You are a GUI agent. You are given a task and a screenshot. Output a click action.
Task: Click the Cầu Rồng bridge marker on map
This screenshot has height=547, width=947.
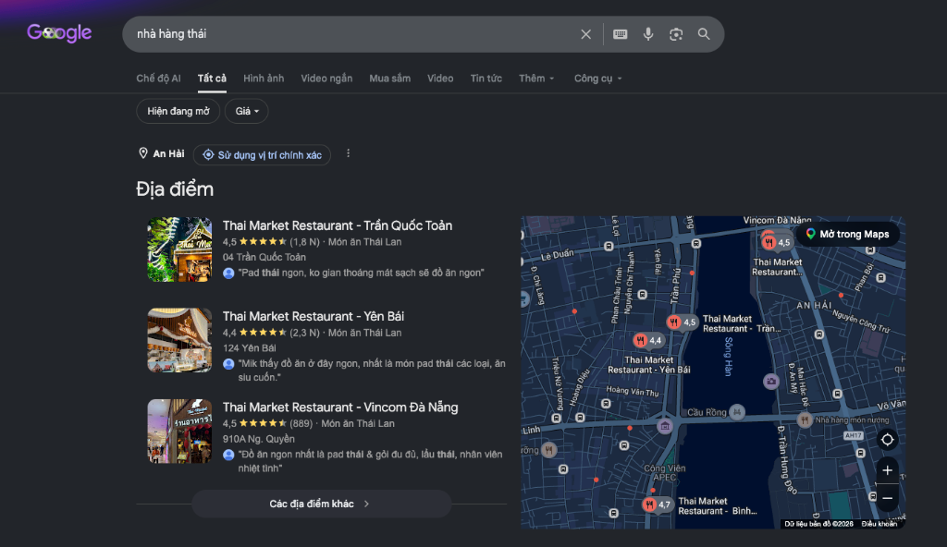pos(737,412)
